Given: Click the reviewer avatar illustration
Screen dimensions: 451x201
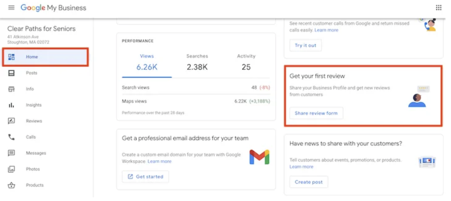Looking at the screenshot, I should [417, 100].
